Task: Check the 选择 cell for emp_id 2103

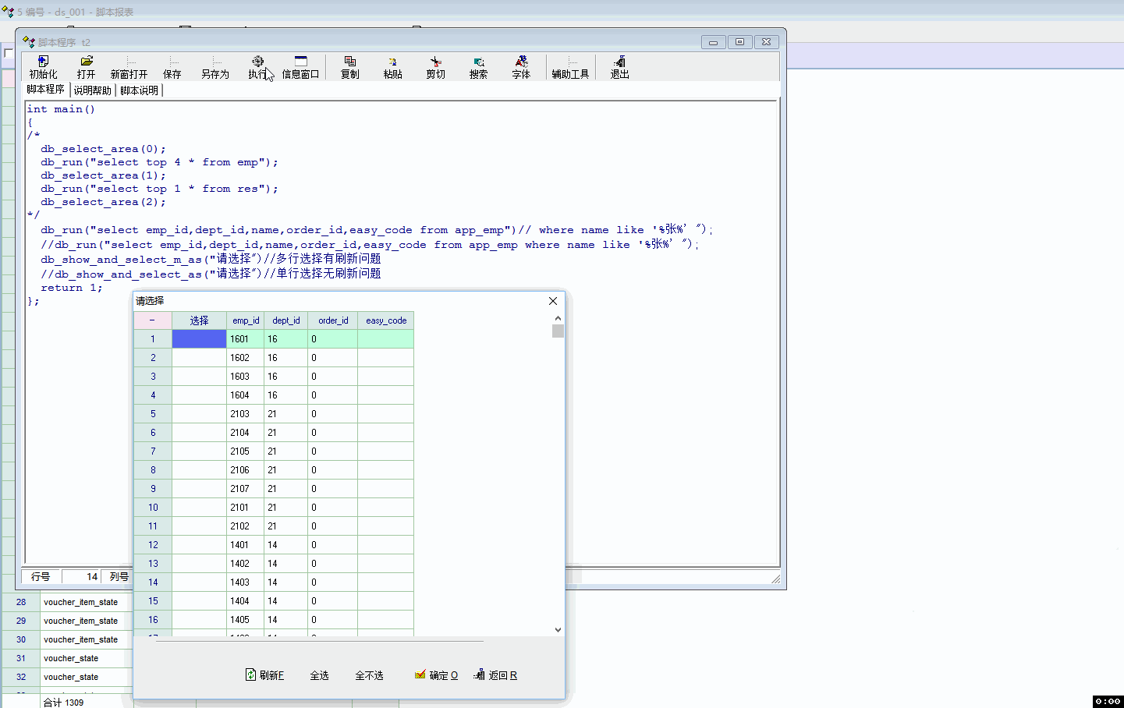Action: (x=199, y=414)
